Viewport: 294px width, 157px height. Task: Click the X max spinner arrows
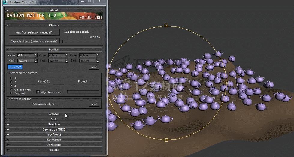[36, 56]
